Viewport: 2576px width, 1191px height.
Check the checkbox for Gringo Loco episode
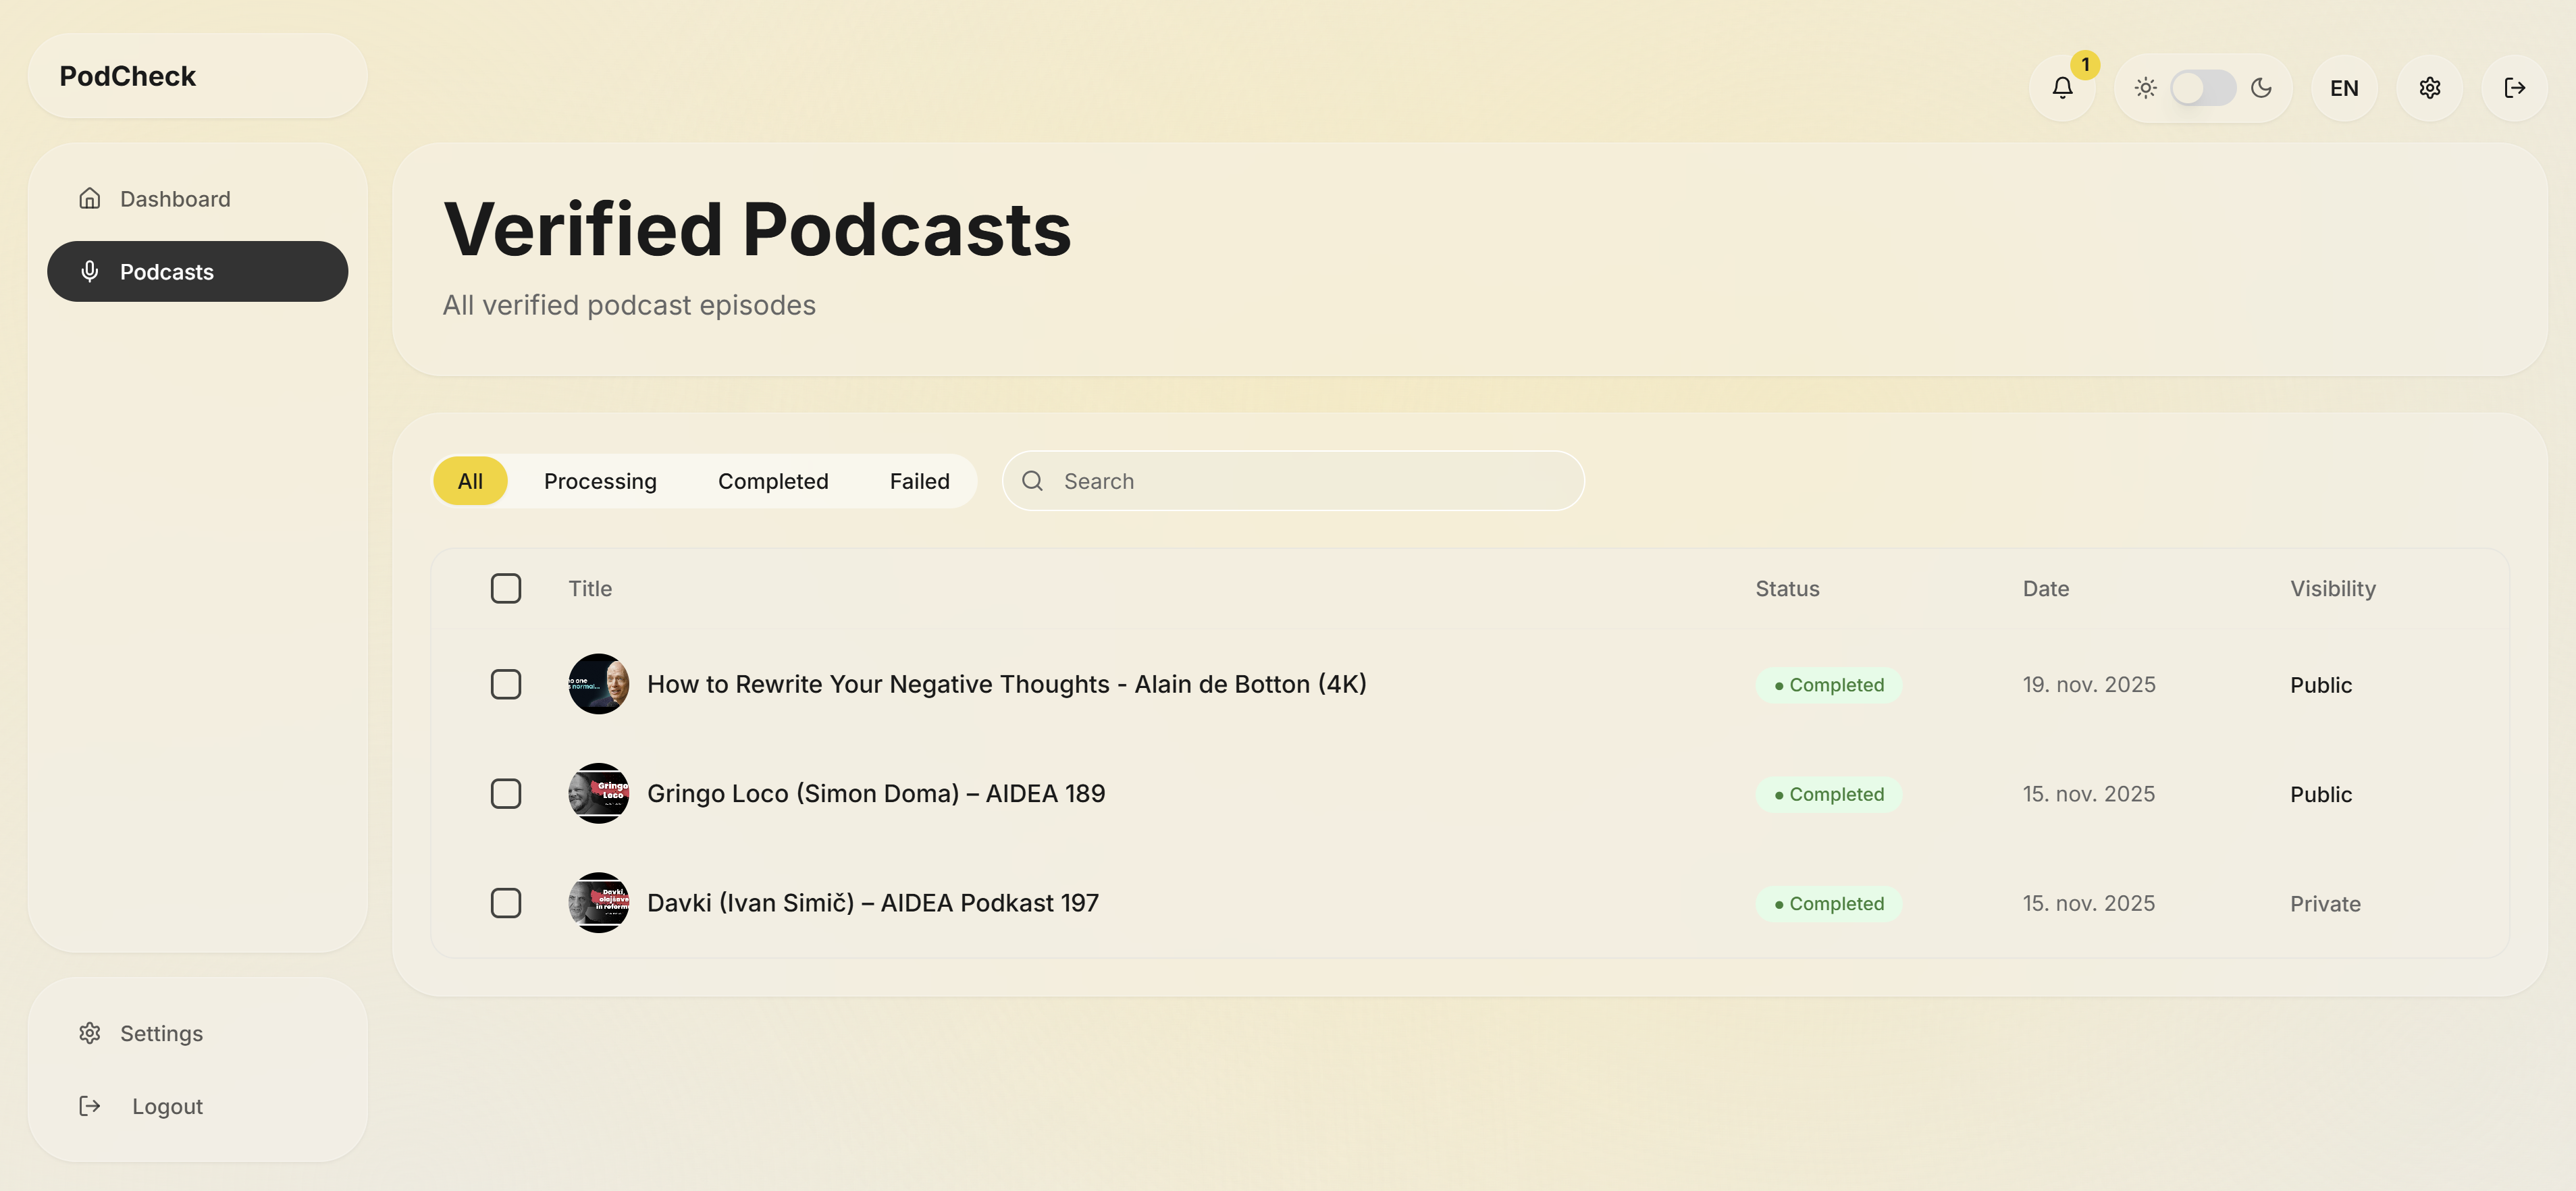[x=506, y=793]
